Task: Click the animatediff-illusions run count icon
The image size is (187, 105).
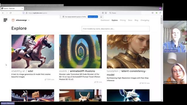Action: [x=95, y=82]
